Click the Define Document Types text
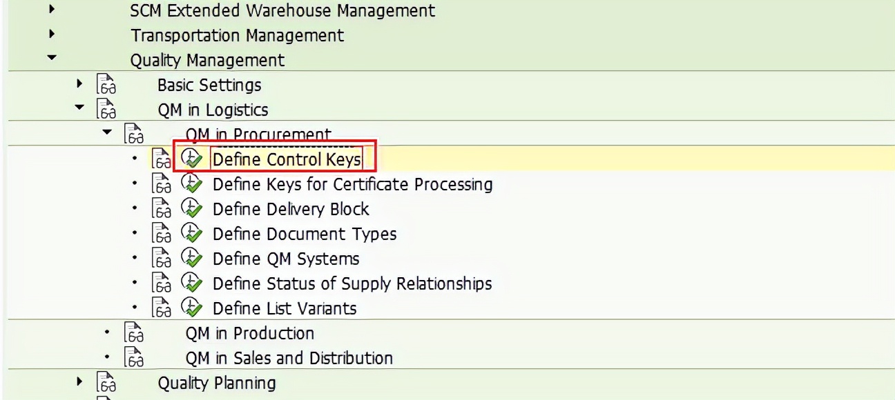 [x=305, y=234]
